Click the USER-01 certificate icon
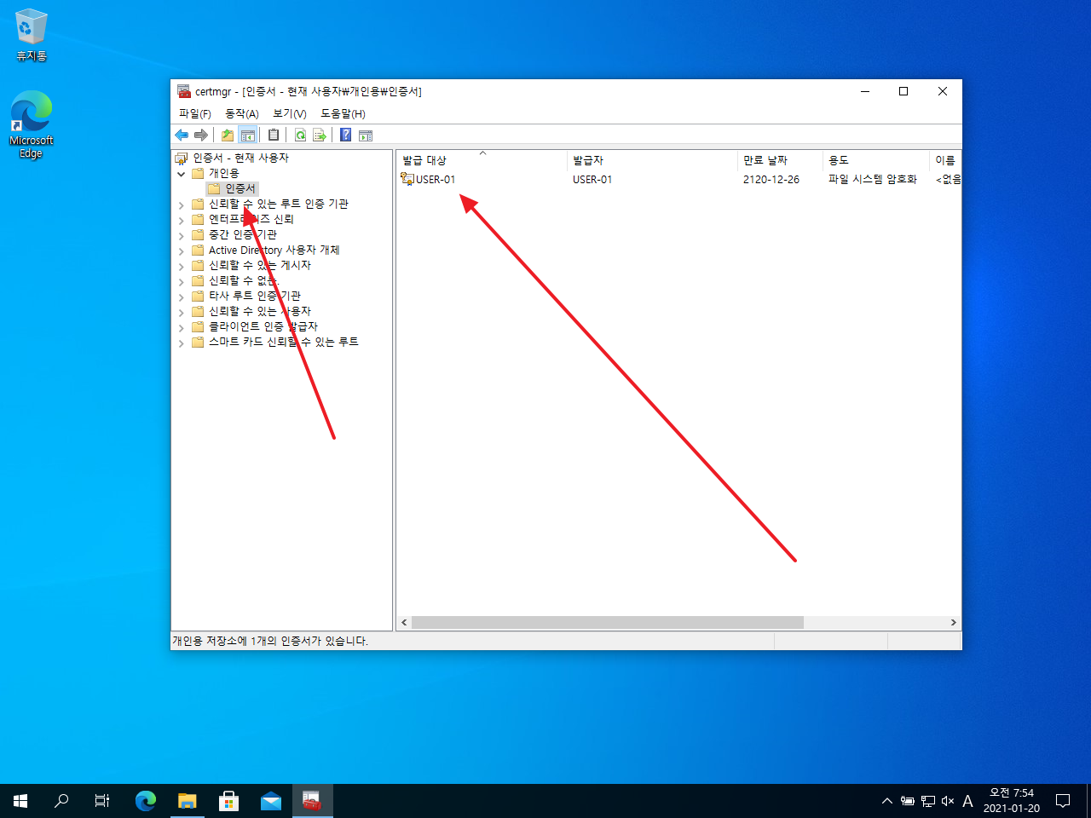The width and height of the screenshot is (1091, 818). (x=407, y=179)
